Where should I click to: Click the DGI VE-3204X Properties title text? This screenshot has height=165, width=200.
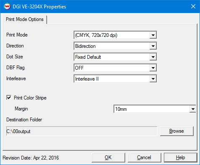point(39,7)
